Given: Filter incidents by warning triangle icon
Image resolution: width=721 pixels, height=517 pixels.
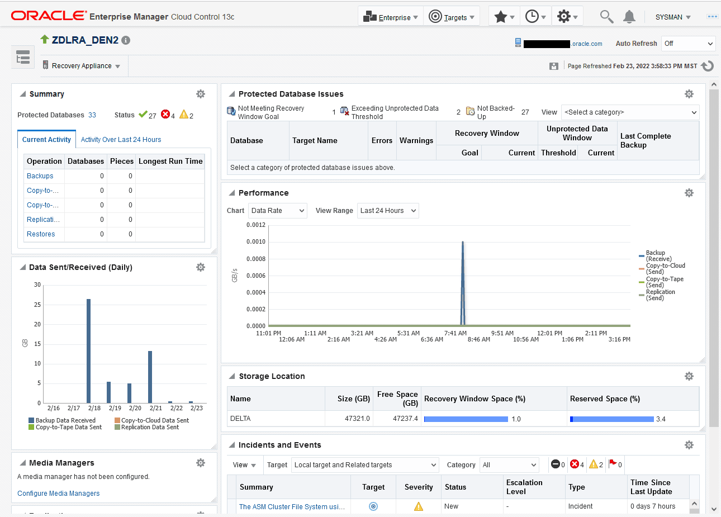Looking at the screenshot, I should pyautogui.click(x=594, y=464).
